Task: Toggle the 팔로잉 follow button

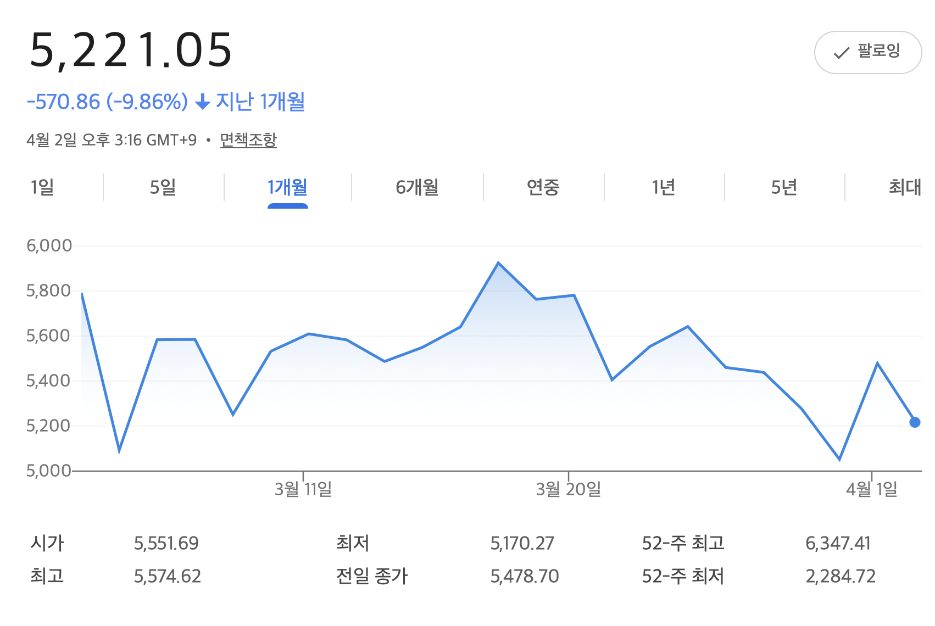Action: (867, 52)
